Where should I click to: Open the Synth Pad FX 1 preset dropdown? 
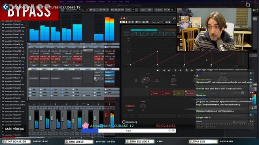click(x=172, y=22)
